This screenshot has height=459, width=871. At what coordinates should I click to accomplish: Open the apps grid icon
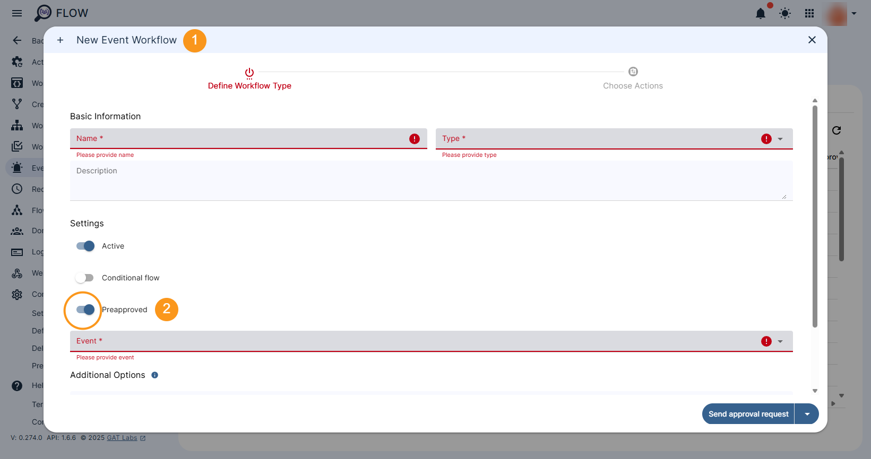[809, 14]
